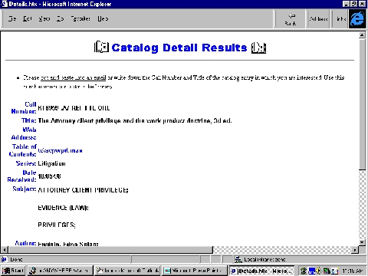The width and height of the screenshot is (368, 276).
Task: Open the Table of Contents file link
Action: pos(60,150)
